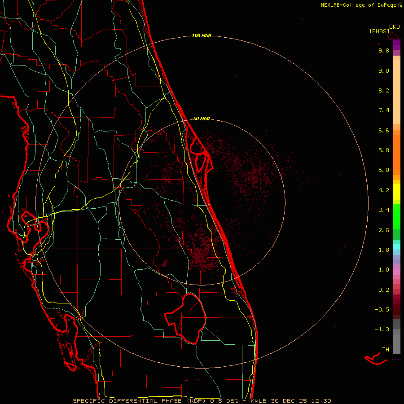The width and height of the screenshot is (404, 404).
Task: Click the 50 NMI range ring label
Action: pos(202,119)
